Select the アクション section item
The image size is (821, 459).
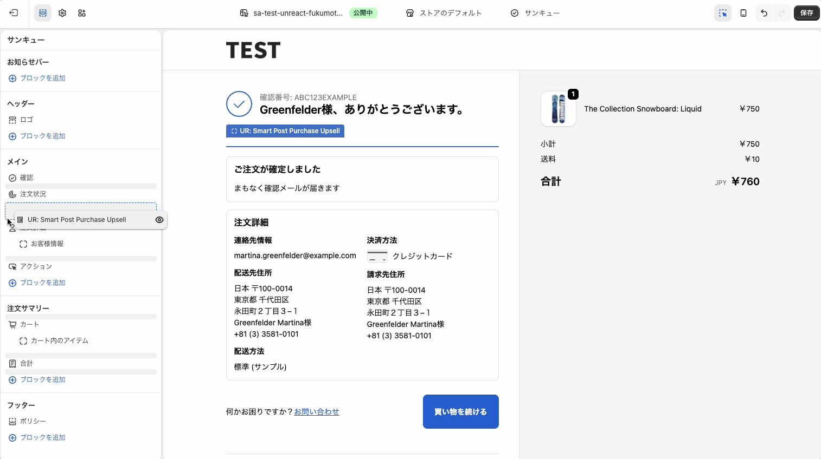tap(81, 266)
